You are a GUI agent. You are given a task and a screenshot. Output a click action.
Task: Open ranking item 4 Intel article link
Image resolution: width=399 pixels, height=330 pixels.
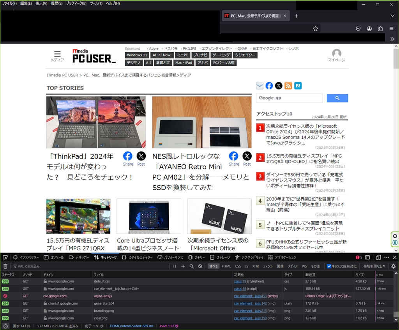tap(305, 204)
